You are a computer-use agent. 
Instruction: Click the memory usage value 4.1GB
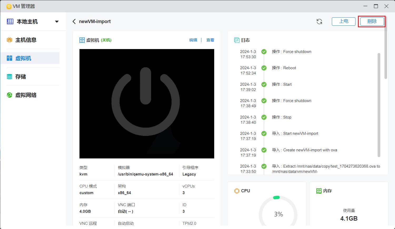coord(349,219)
